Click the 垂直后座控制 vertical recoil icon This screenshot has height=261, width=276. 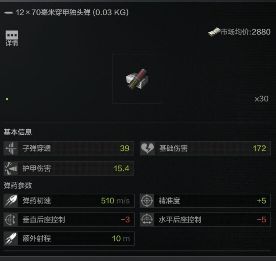pos(11,220)
